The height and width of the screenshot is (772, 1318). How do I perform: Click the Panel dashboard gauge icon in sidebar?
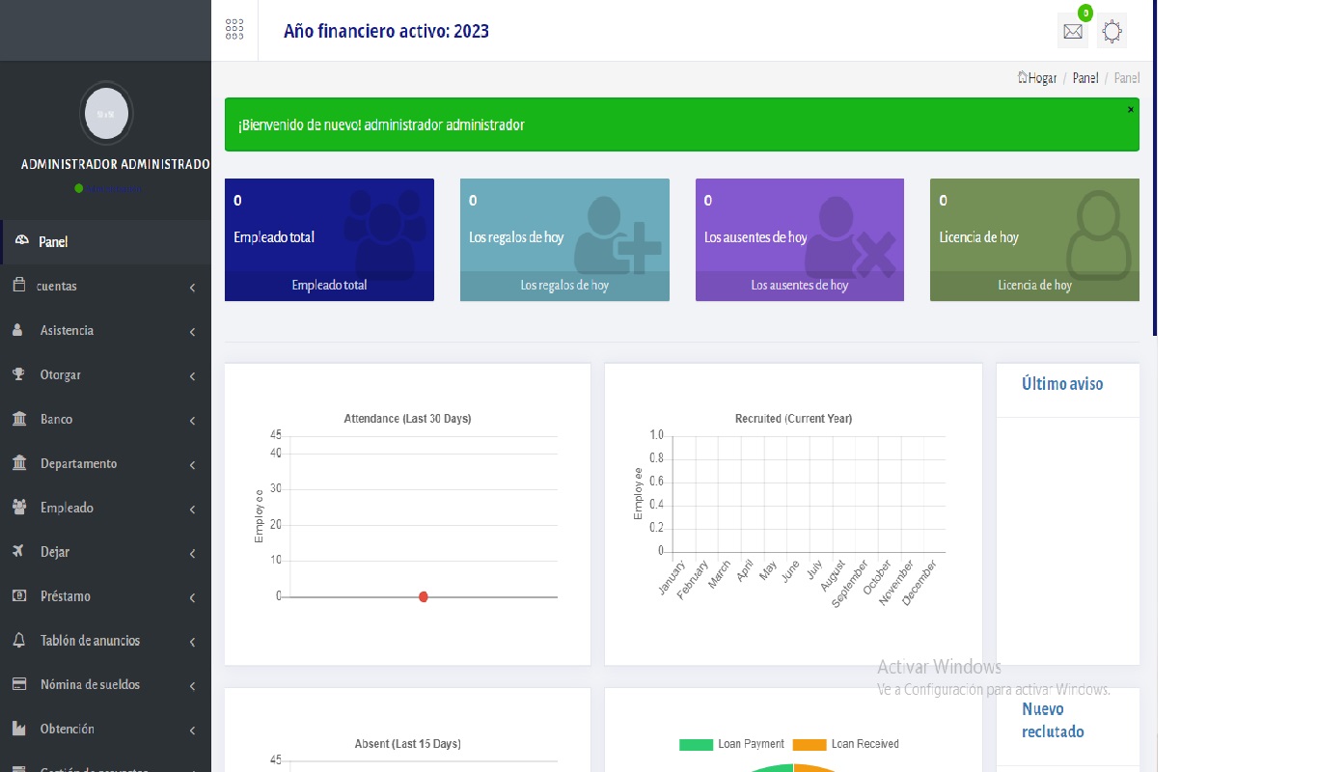point(23,242)
